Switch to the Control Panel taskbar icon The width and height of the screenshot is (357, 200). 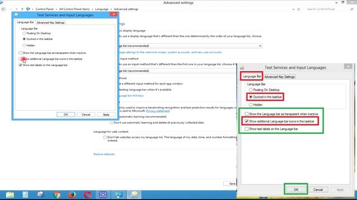[x=118, y=194]
